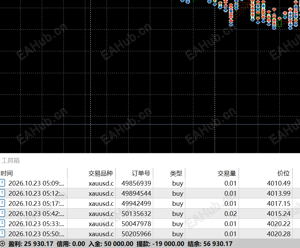
Task: Click the order icon for ticket 50205966
Action: pos(2,233)
